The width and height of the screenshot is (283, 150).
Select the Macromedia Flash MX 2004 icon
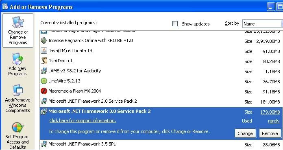click(x=44, y=91)
